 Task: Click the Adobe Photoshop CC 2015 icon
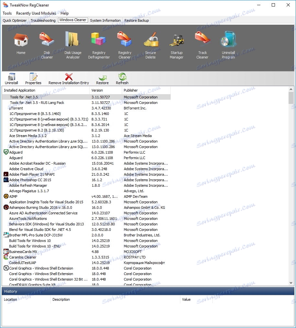[6, 180]
